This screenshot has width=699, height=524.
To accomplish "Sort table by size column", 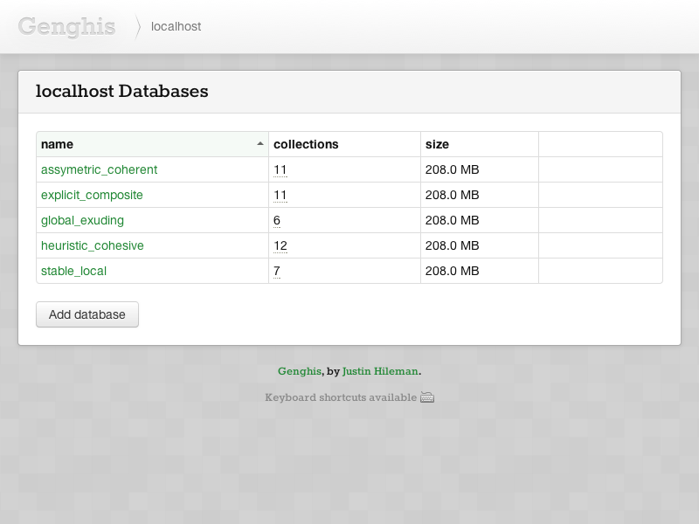I will pyautogui.click(x=437, y=144).
